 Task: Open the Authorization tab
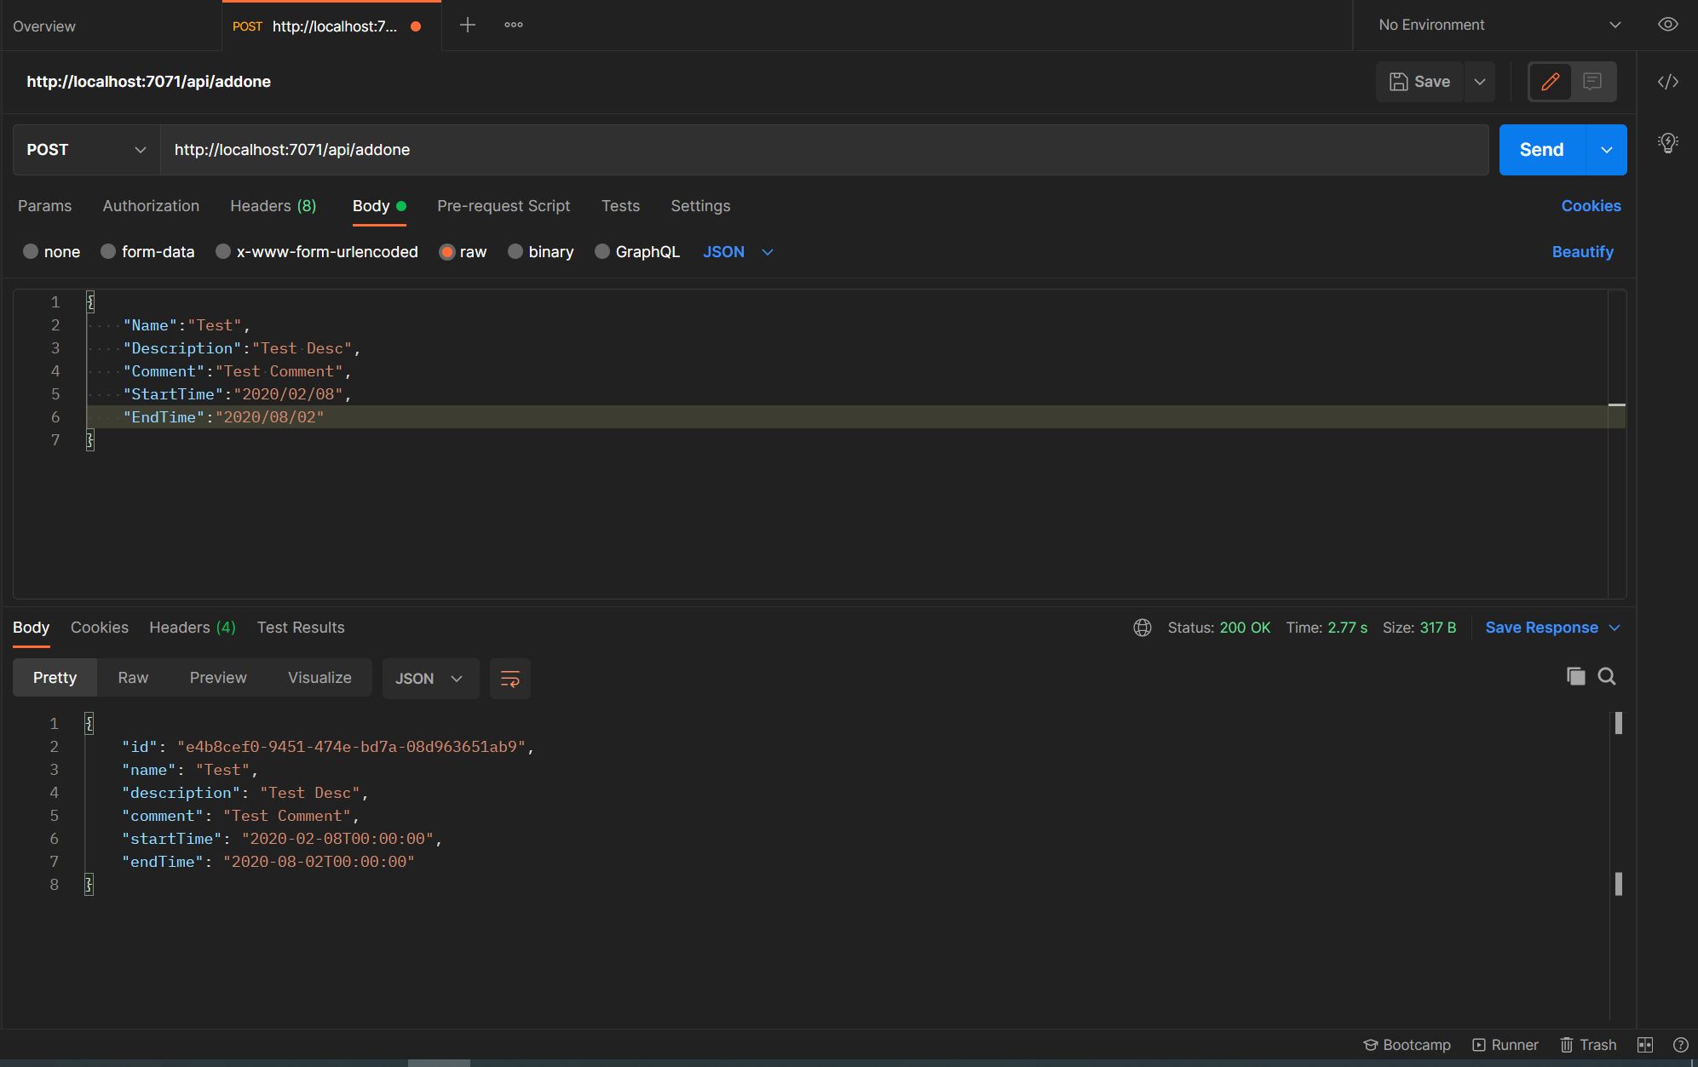[x=151, y=206]
